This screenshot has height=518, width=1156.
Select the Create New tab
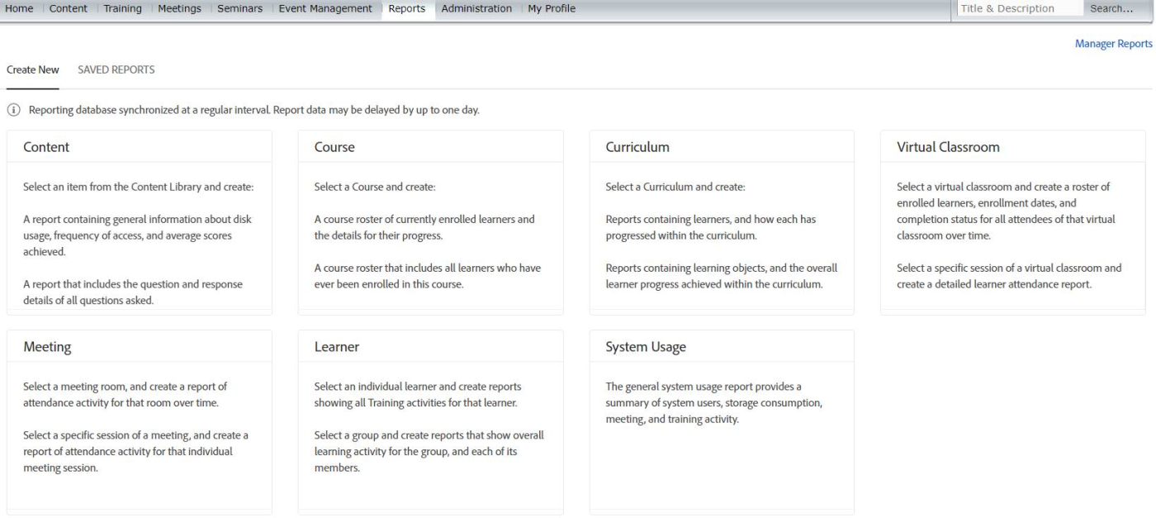(x=32, y=70)
